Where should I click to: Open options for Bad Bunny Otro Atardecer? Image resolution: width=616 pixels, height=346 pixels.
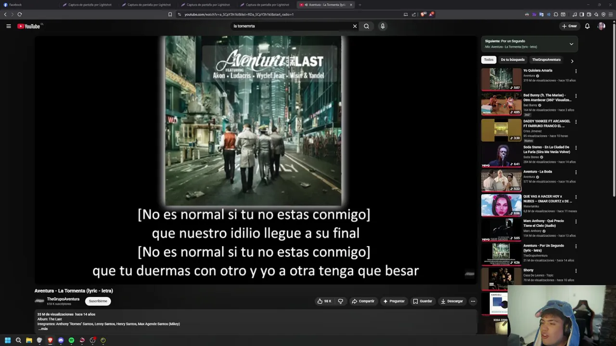[576, 96]
